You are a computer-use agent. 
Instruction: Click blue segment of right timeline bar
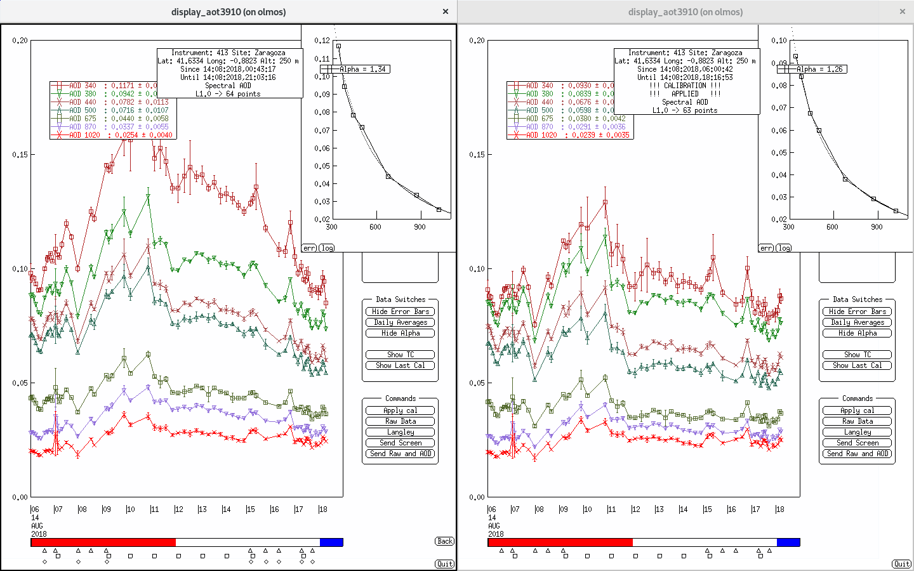pos(788,542)
